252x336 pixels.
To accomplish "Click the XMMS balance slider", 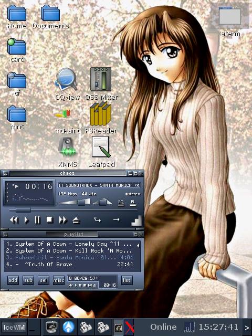I will pyautogui.click(x=103, y=202).
